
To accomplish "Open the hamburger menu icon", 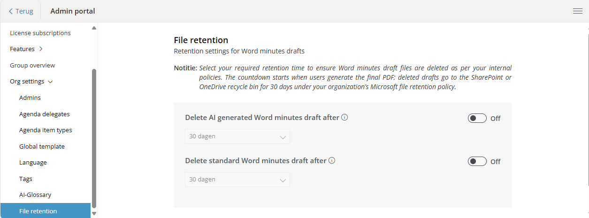I will pyautogui.click(x=578, y=11).
